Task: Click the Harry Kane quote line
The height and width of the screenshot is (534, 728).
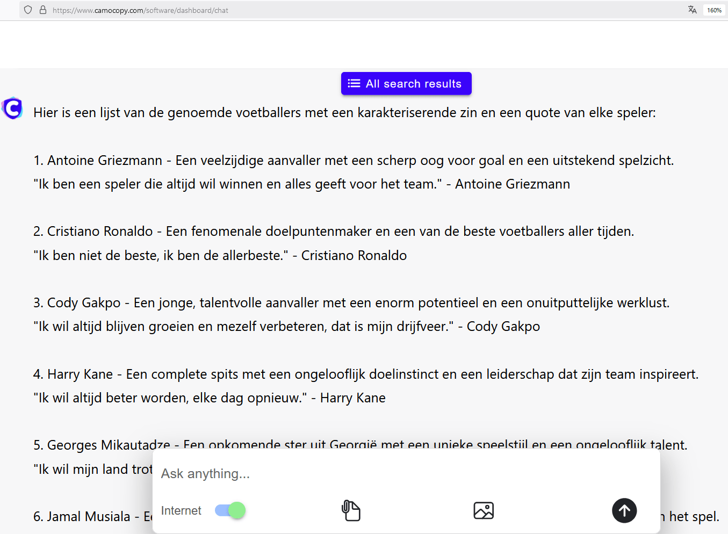Action: [209, 398]
